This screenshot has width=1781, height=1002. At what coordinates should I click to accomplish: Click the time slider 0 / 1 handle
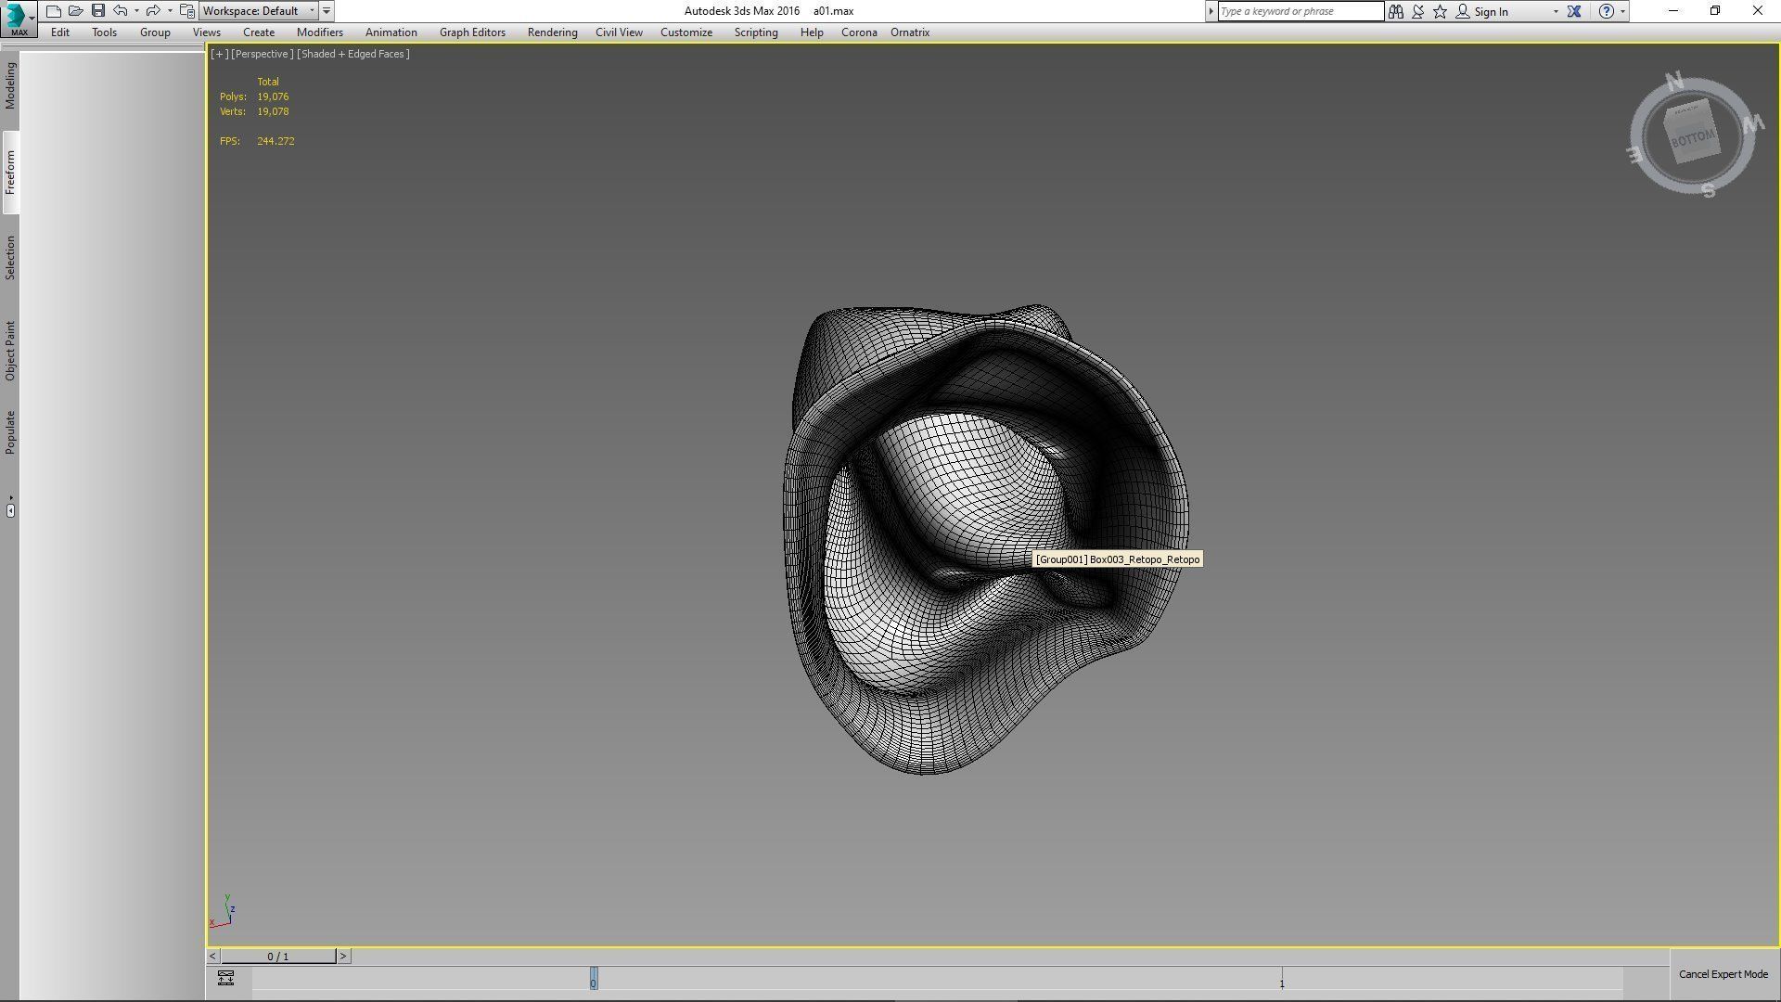(x=278, y=956)
